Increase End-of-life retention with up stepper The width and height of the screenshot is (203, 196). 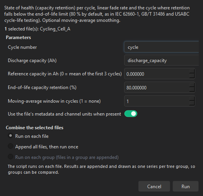[x=192, y=85]
